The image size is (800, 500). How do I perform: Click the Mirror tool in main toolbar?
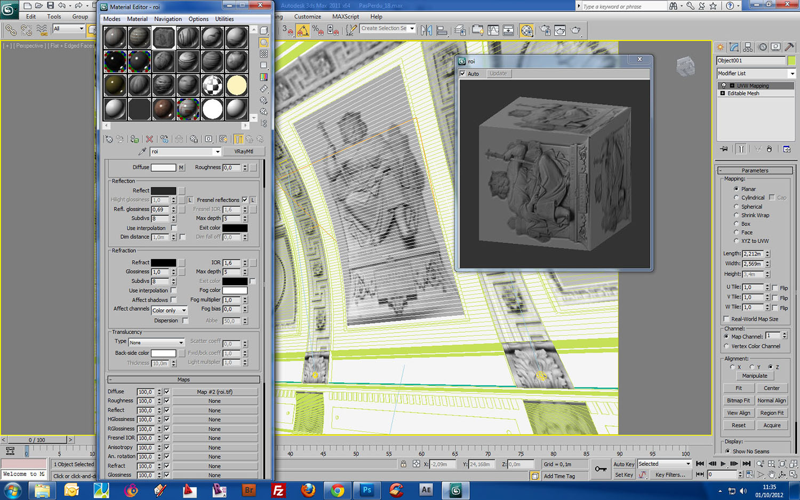pos(426,30)
